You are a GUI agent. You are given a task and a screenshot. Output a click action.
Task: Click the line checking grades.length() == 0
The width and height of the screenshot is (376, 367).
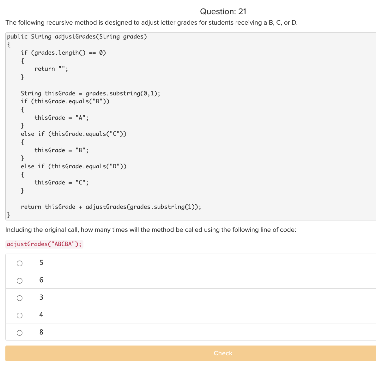coord(63,52)
